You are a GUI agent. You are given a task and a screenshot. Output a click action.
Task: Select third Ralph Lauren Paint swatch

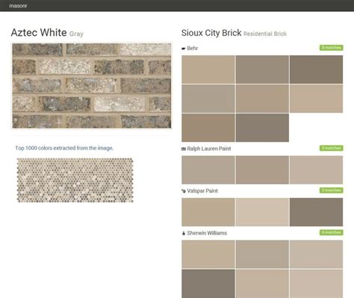(x=316, y=170)
